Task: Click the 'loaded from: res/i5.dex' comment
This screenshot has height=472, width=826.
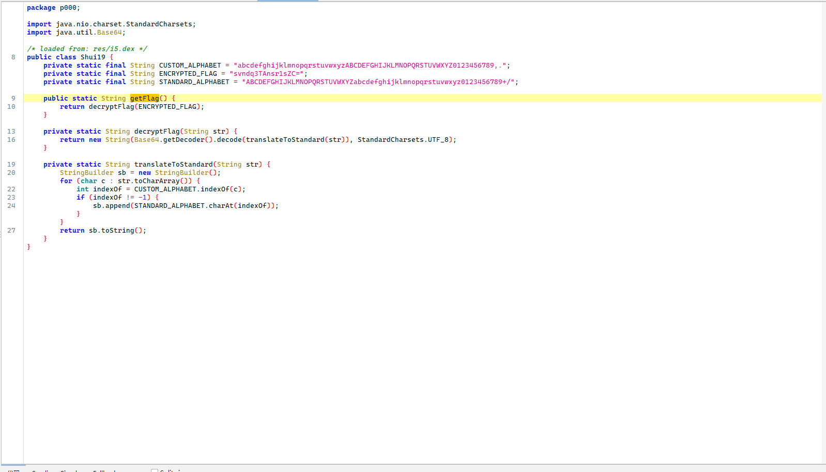Action: [87, 48]
